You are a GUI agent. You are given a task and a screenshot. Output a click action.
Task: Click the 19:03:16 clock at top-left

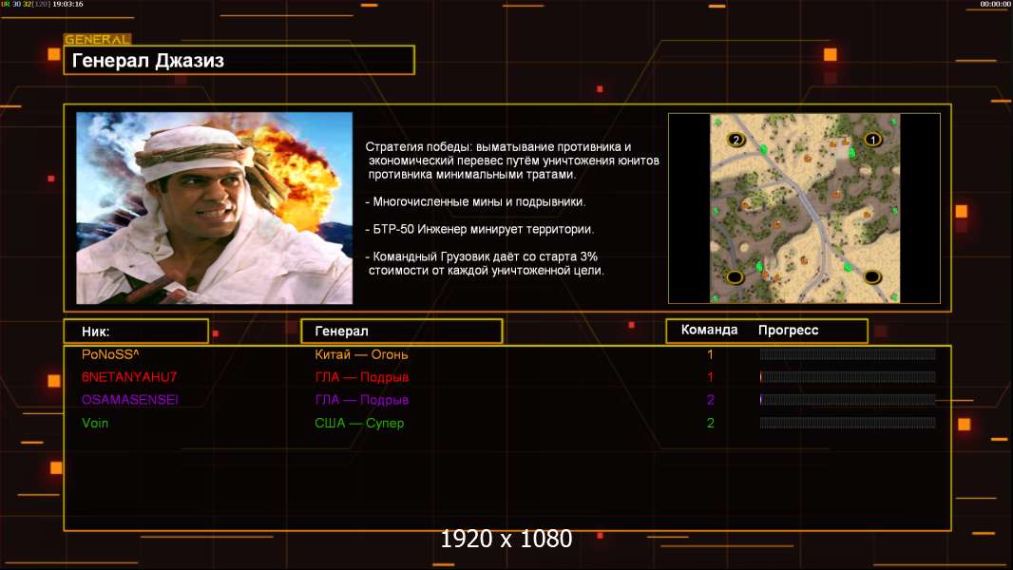click(67, 4)
